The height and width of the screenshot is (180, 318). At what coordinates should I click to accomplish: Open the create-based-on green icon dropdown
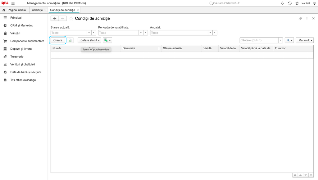point(107,40)
